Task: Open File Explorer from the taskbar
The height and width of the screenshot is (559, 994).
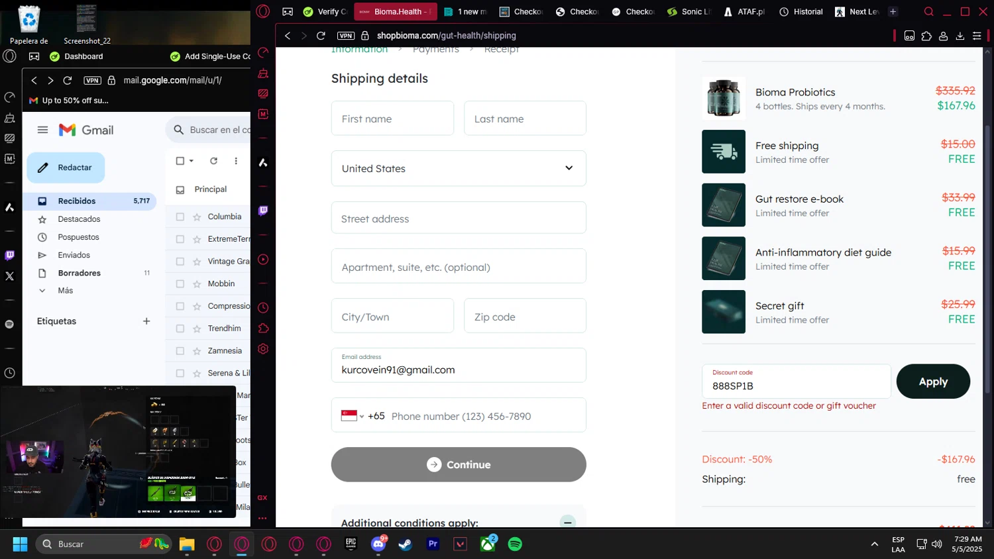Action: coord(187,544)
